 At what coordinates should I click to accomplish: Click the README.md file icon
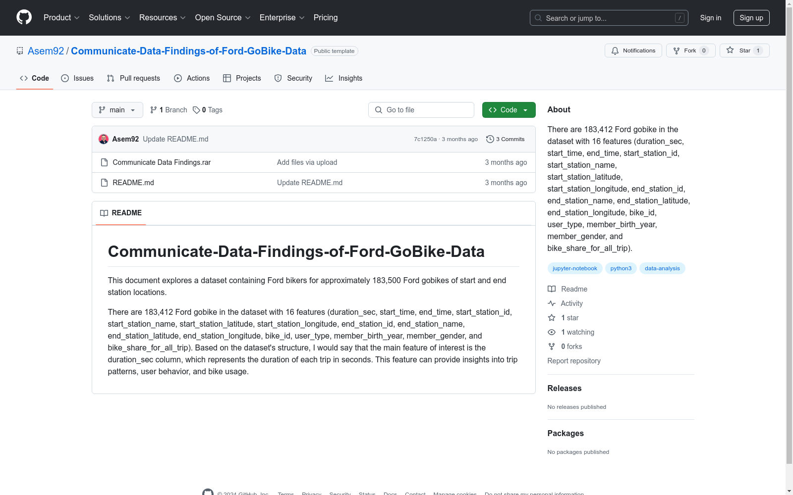point(104,183)
